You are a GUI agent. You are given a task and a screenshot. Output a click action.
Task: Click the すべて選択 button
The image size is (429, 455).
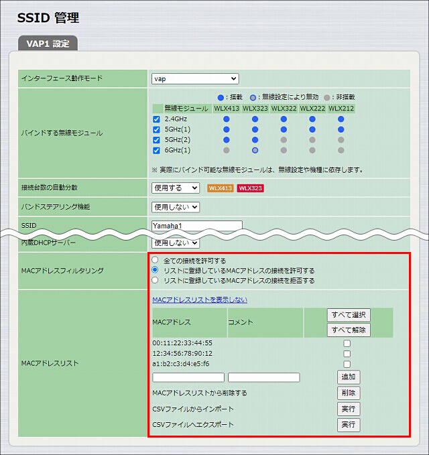point(349,315)
